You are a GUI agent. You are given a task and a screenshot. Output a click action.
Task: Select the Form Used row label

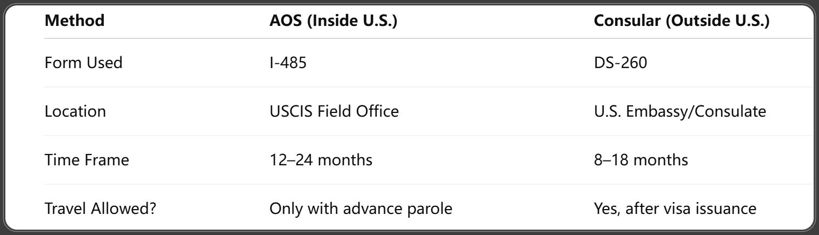pyautogui.click(x=83, y=63)
